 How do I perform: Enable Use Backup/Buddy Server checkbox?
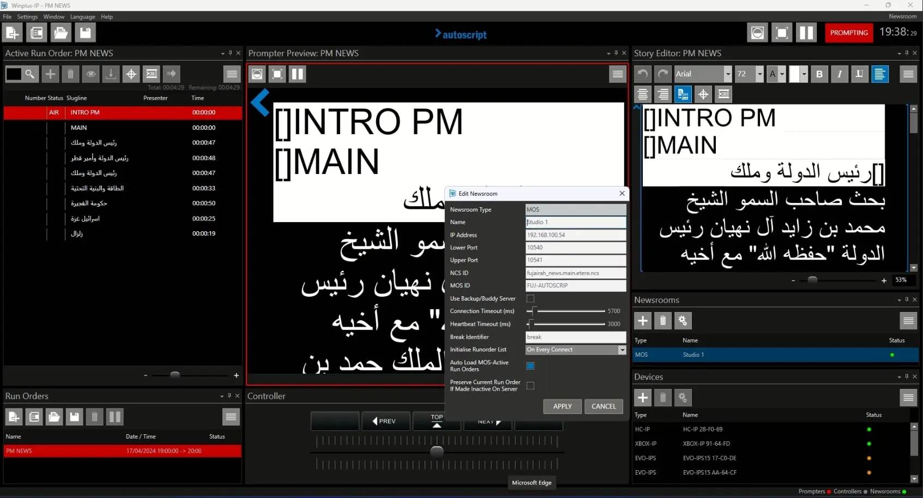(x=530, y=299)
